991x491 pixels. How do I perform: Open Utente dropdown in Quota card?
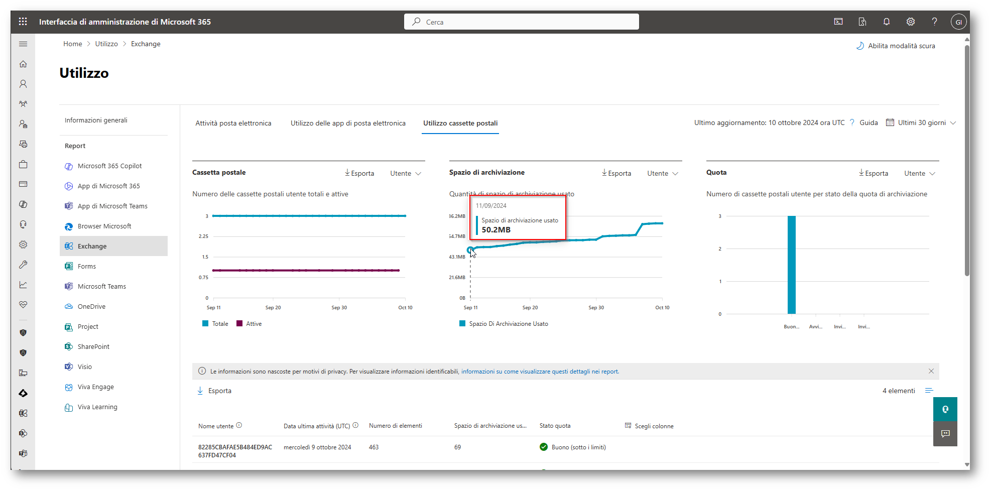(x=919, y=173)
